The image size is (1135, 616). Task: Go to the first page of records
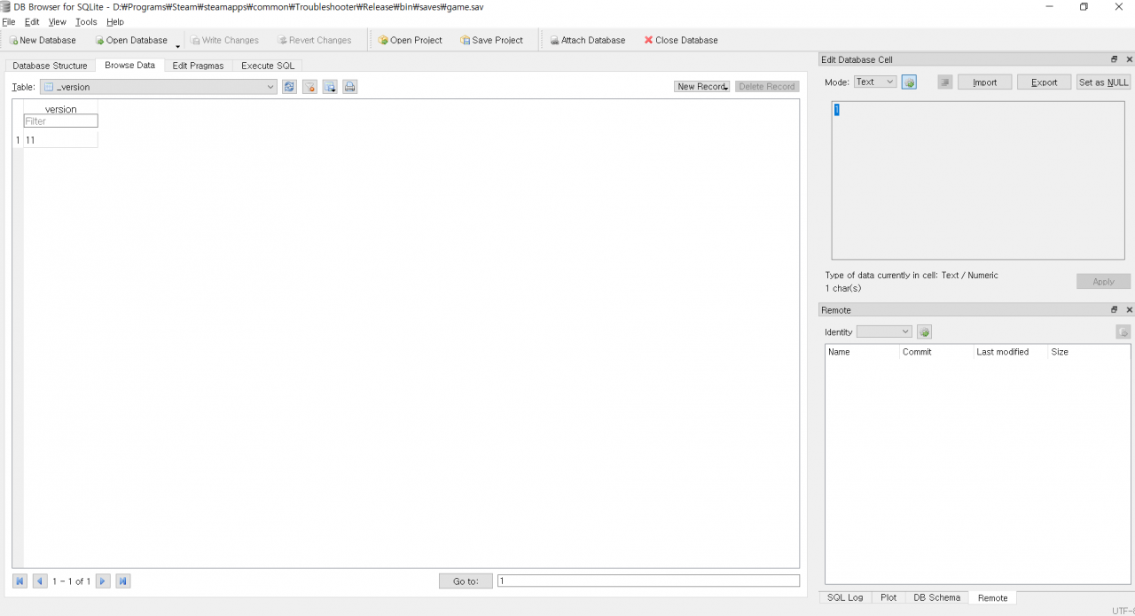[20, 581]
